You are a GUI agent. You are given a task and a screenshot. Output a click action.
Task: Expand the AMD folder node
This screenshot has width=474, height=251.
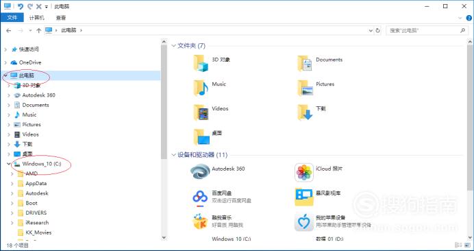pos(12,174)
